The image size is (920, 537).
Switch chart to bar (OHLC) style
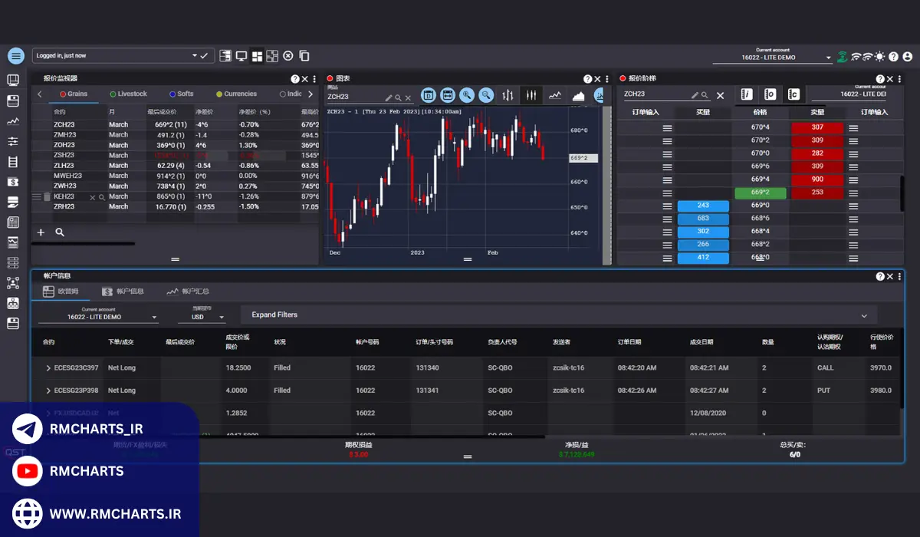[x=508, y=95]
